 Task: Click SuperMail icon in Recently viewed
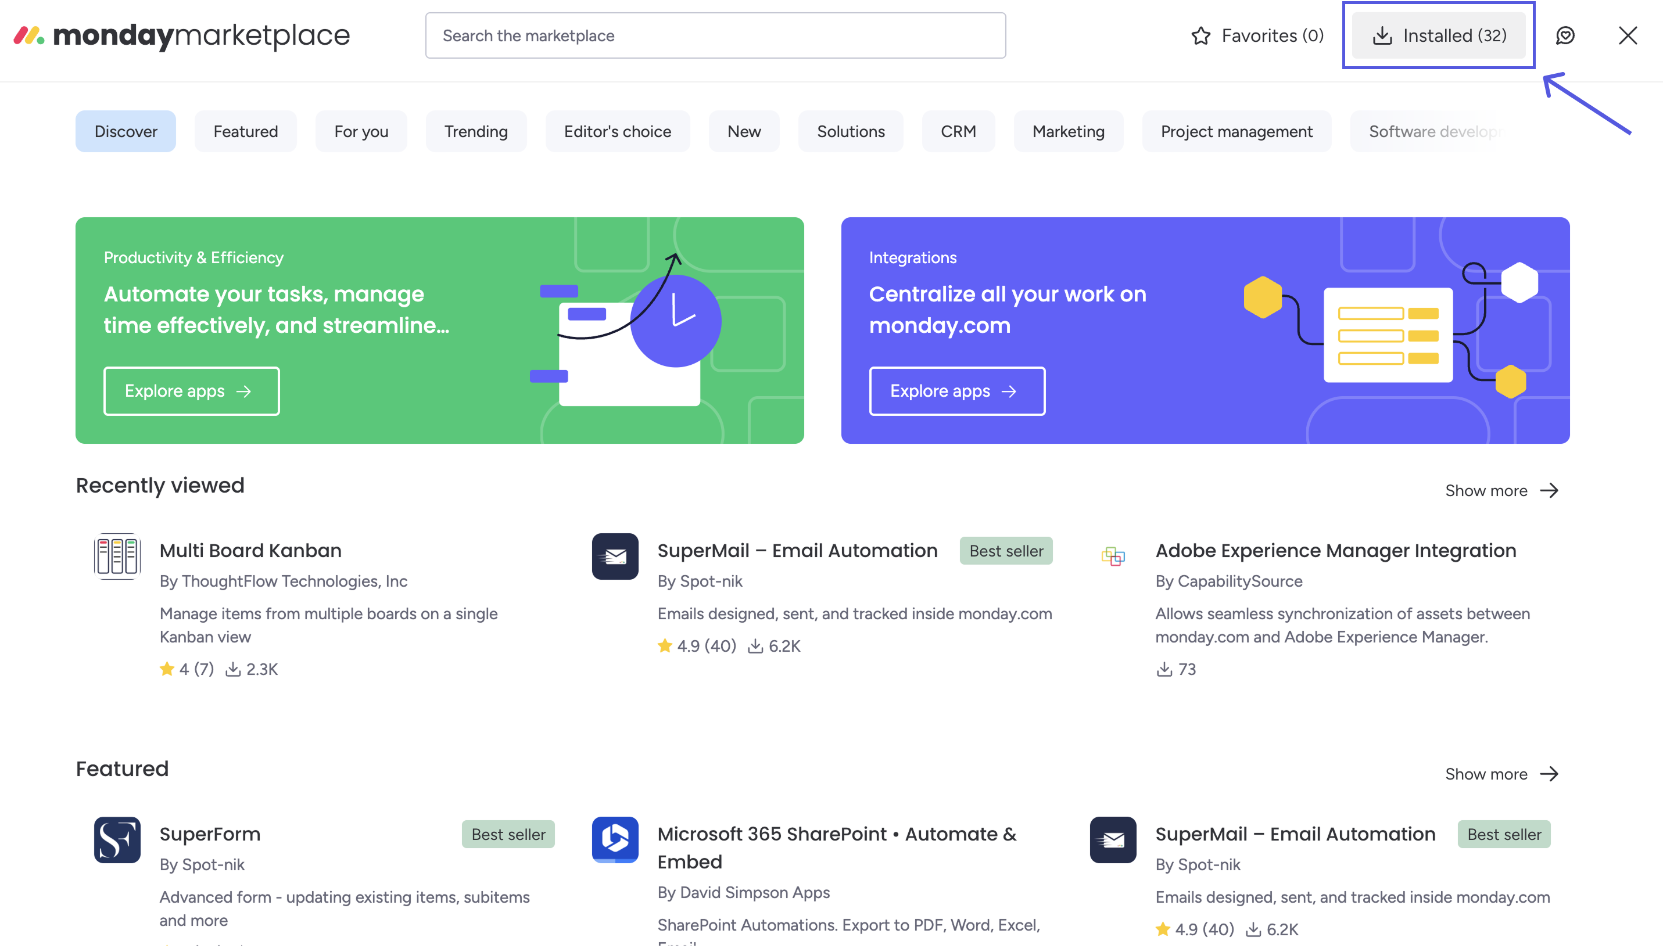click(615, 556)
